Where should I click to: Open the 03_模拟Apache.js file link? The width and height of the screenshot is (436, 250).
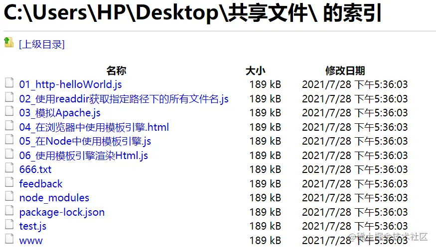(x=60, y=113)
